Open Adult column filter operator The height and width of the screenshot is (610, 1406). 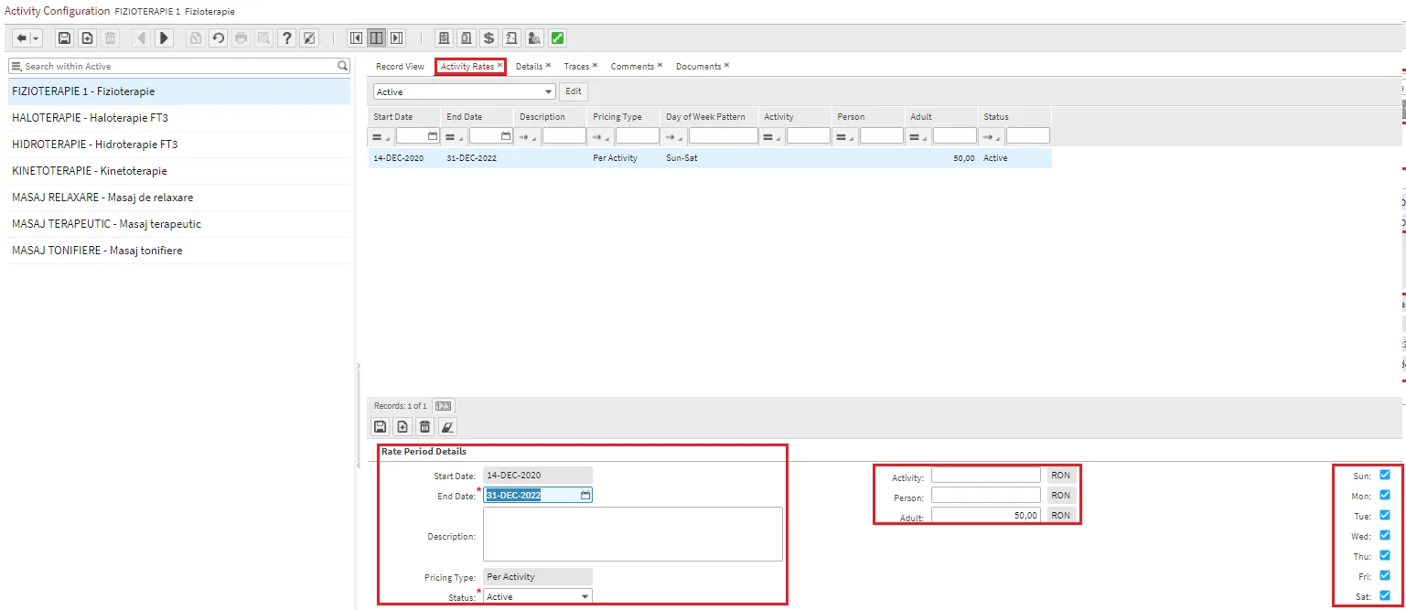tap(918, 136)
